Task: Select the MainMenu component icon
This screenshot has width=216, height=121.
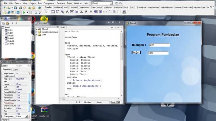Action: click(x=58, y=12)
